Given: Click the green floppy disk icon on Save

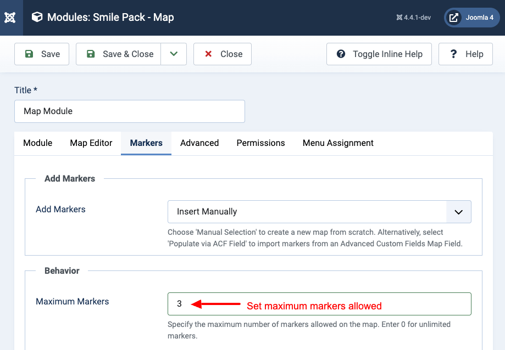Looking at the screenshot, I should pos(29,54).
